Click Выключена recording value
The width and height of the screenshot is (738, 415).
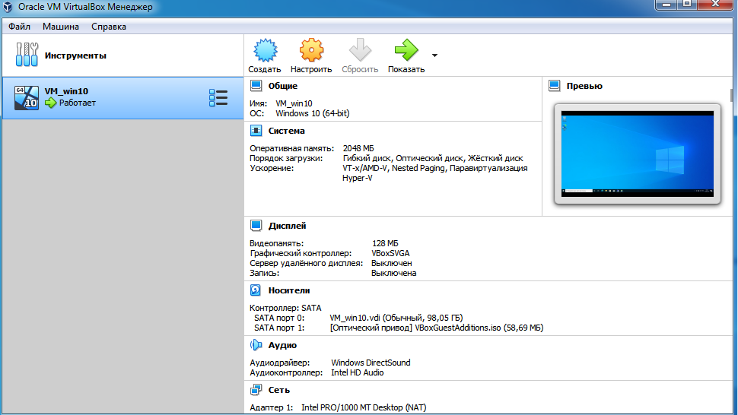[393, 273]
